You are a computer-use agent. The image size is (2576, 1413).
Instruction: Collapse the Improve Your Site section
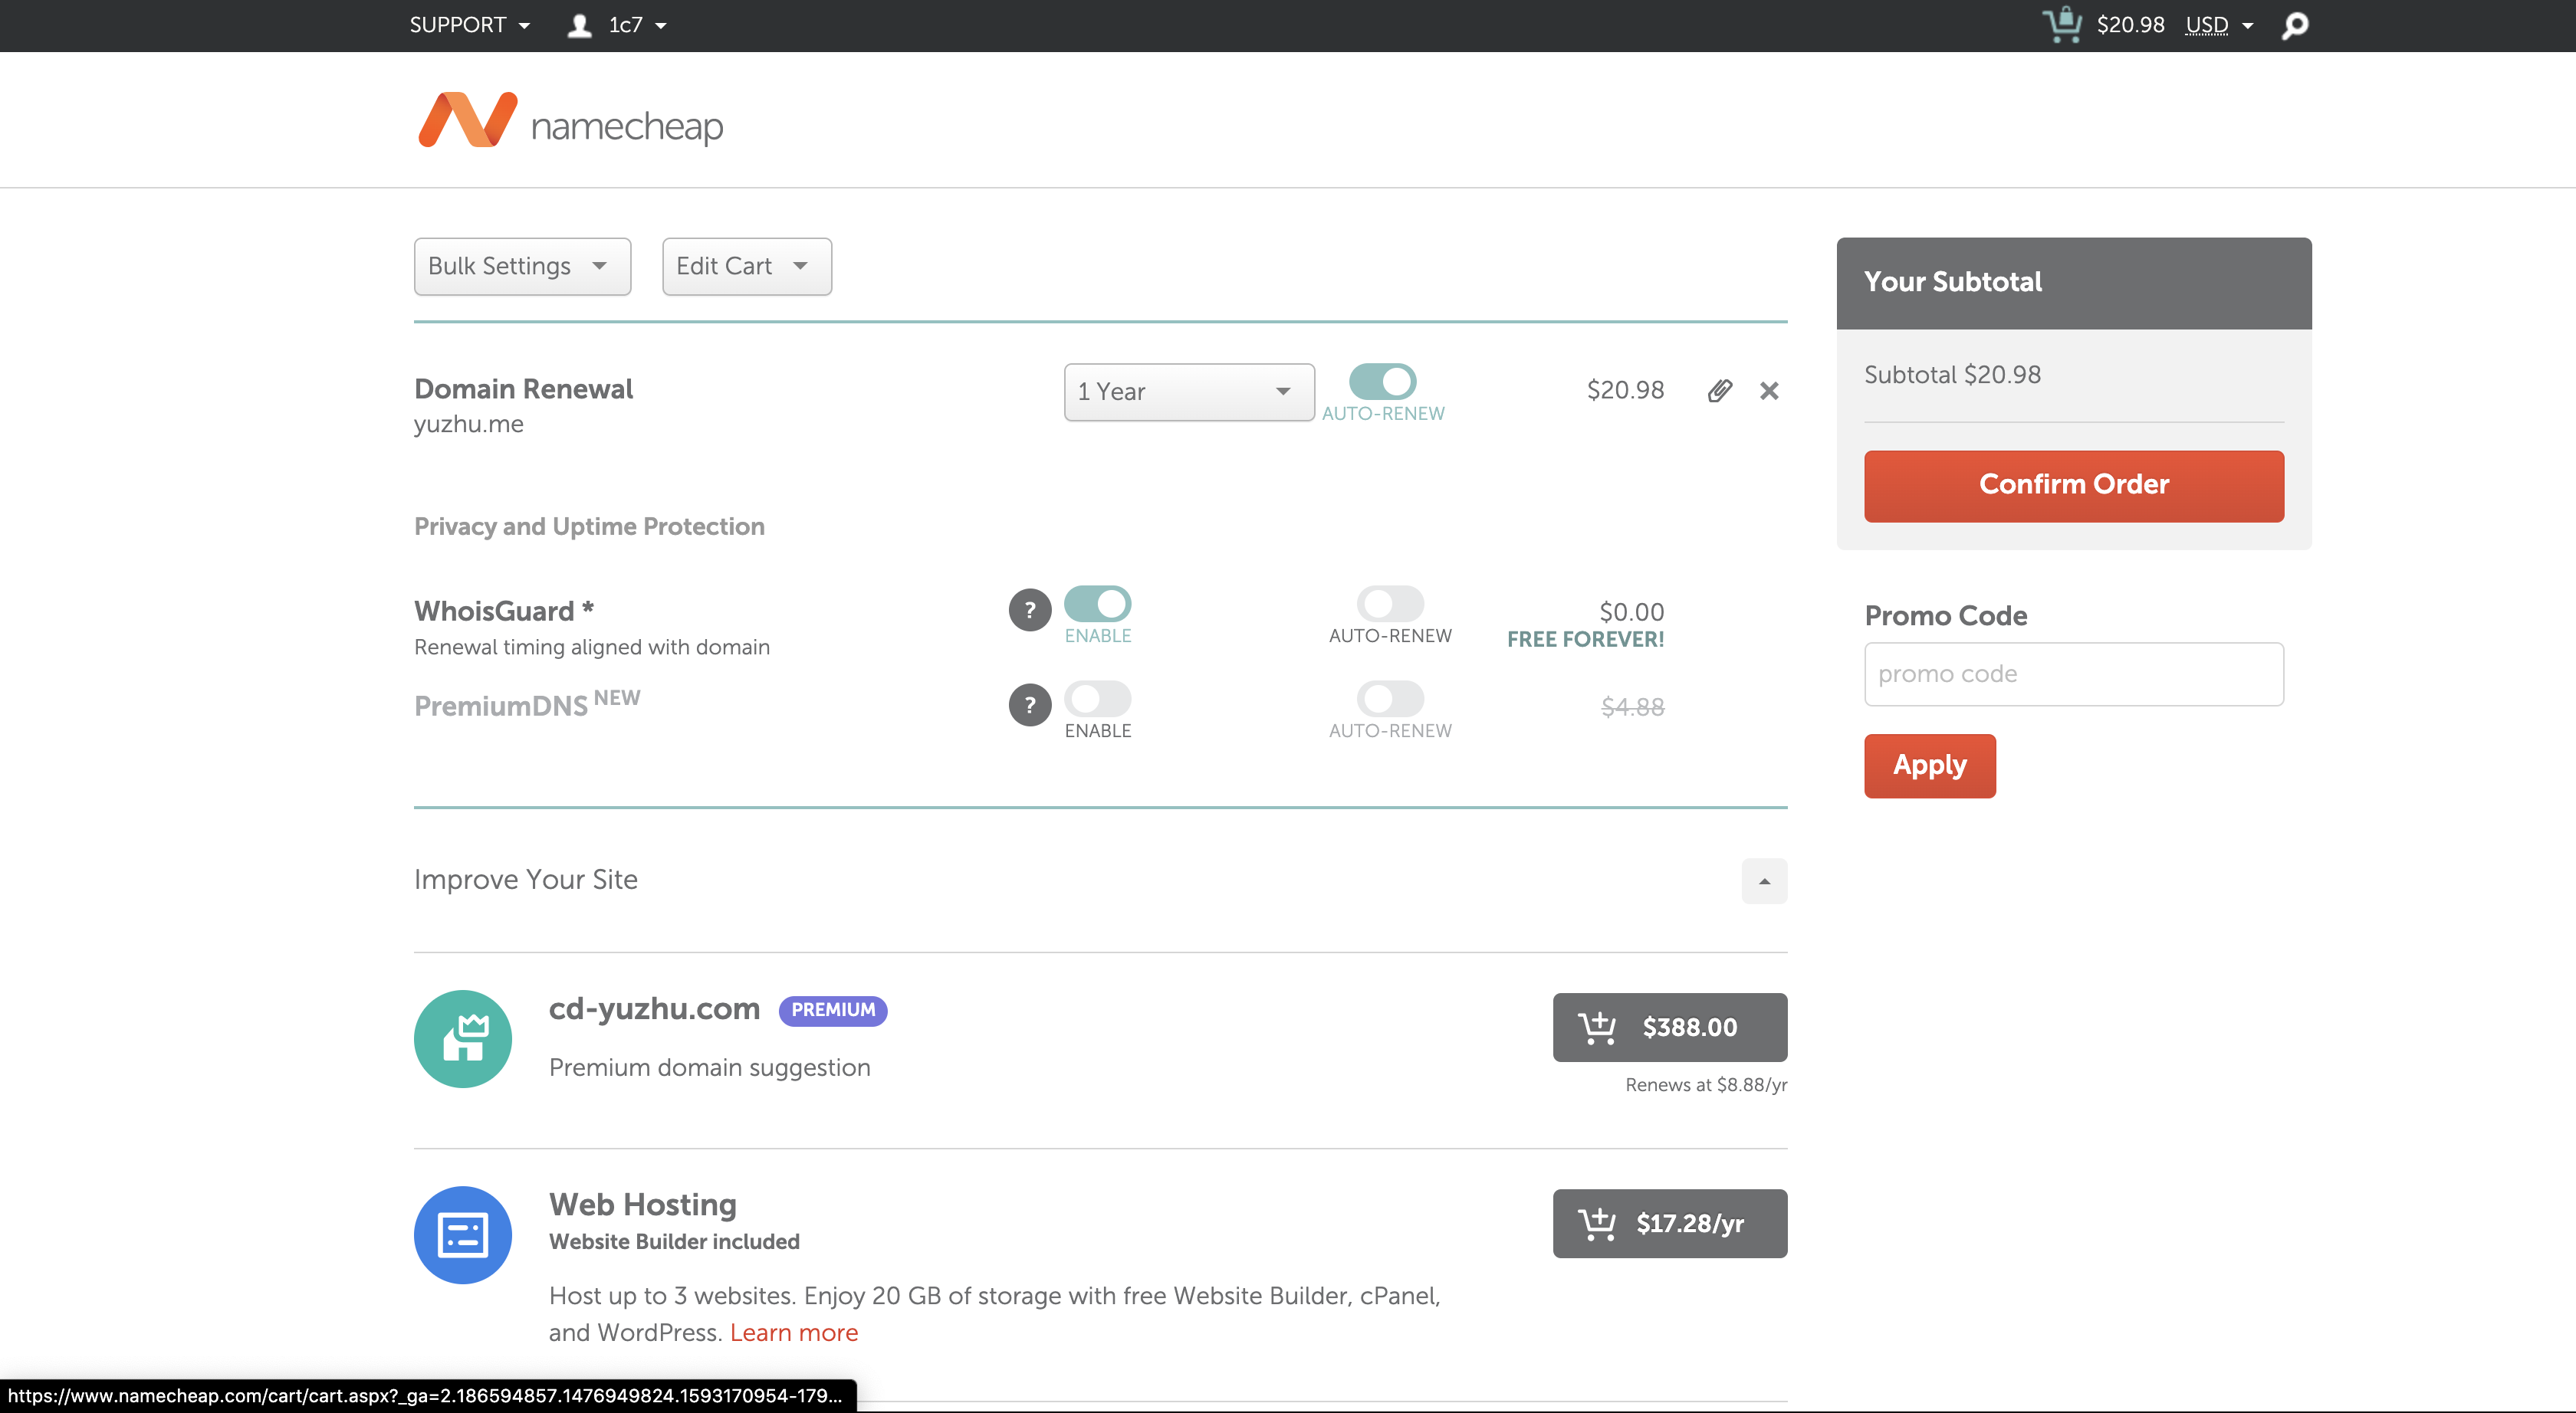[1764, 880]
